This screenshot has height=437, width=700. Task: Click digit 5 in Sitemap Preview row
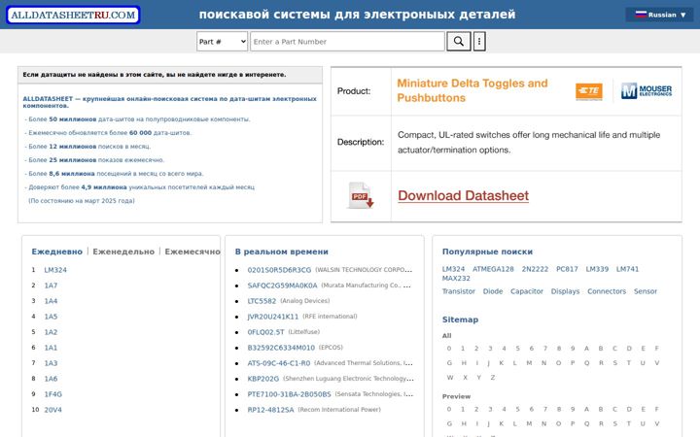518,410
